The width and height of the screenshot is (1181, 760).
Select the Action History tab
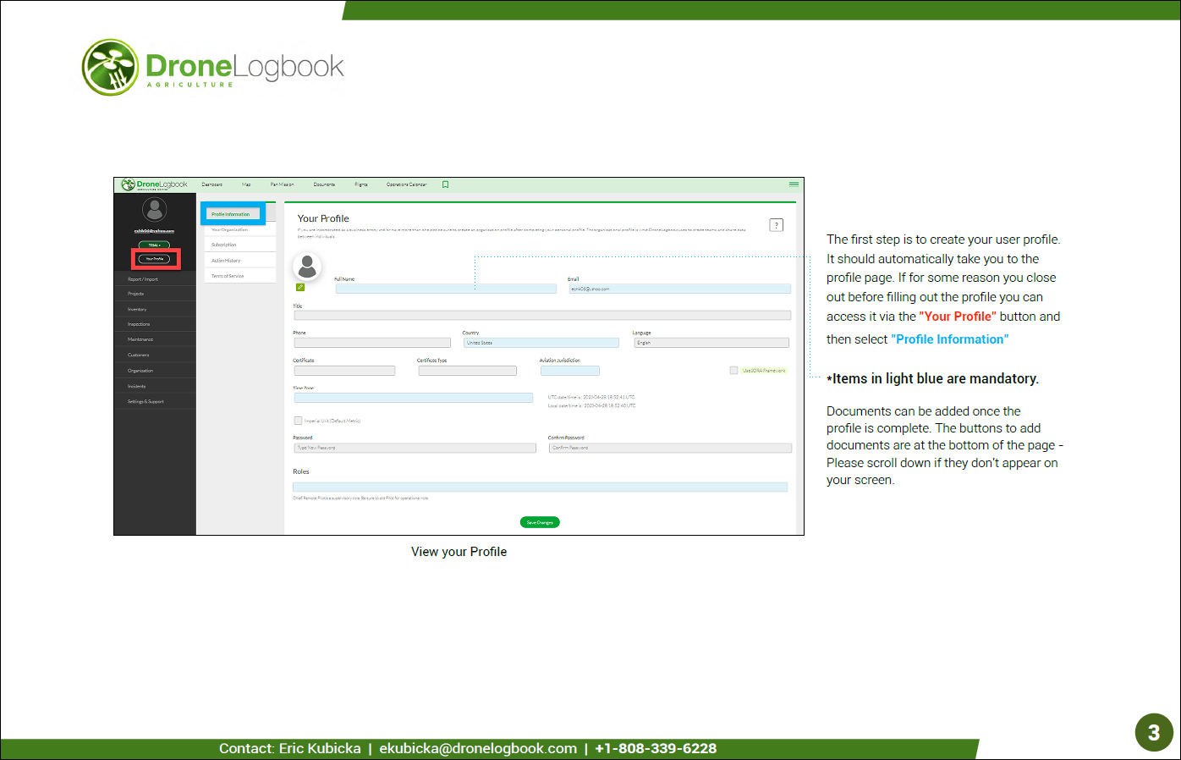pos(239,261)
